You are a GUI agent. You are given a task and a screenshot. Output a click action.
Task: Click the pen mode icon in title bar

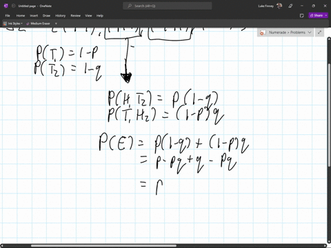pyautogui.click(x=290, y=6)
